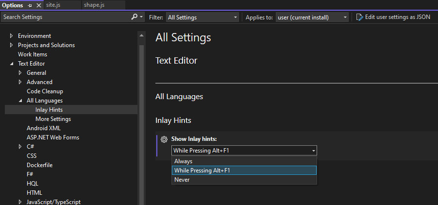Switch to the site.js tab

(53, 5)
